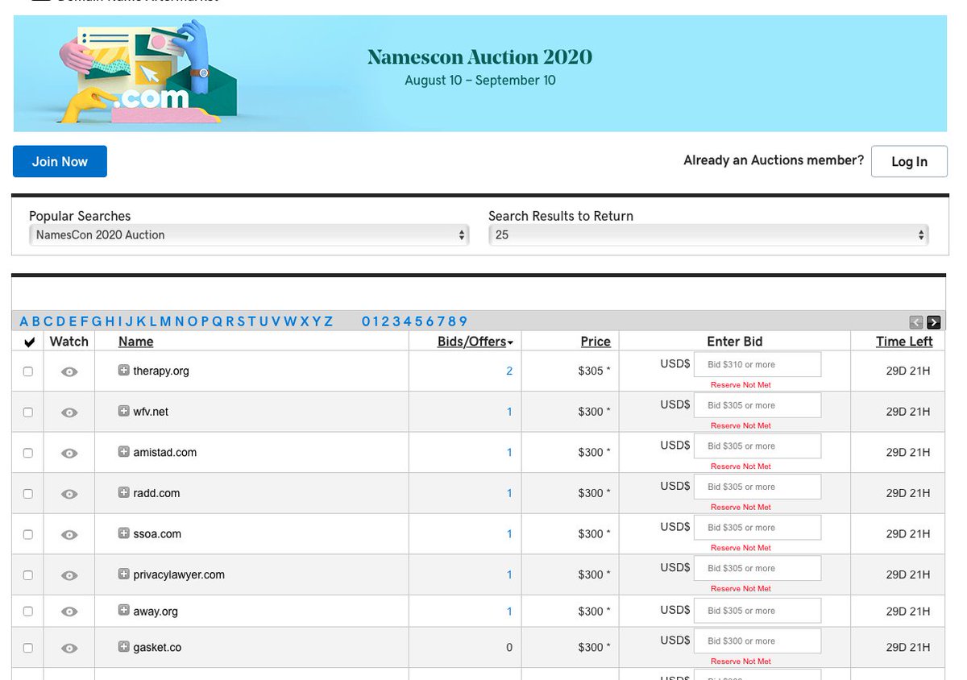Watch ssoa.com using eye icon
The width and height of the screenshot is (967, 680).
pos(69,534)
